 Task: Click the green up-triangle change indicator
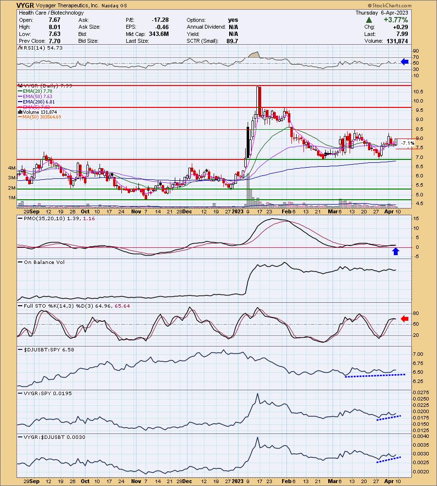369,20
